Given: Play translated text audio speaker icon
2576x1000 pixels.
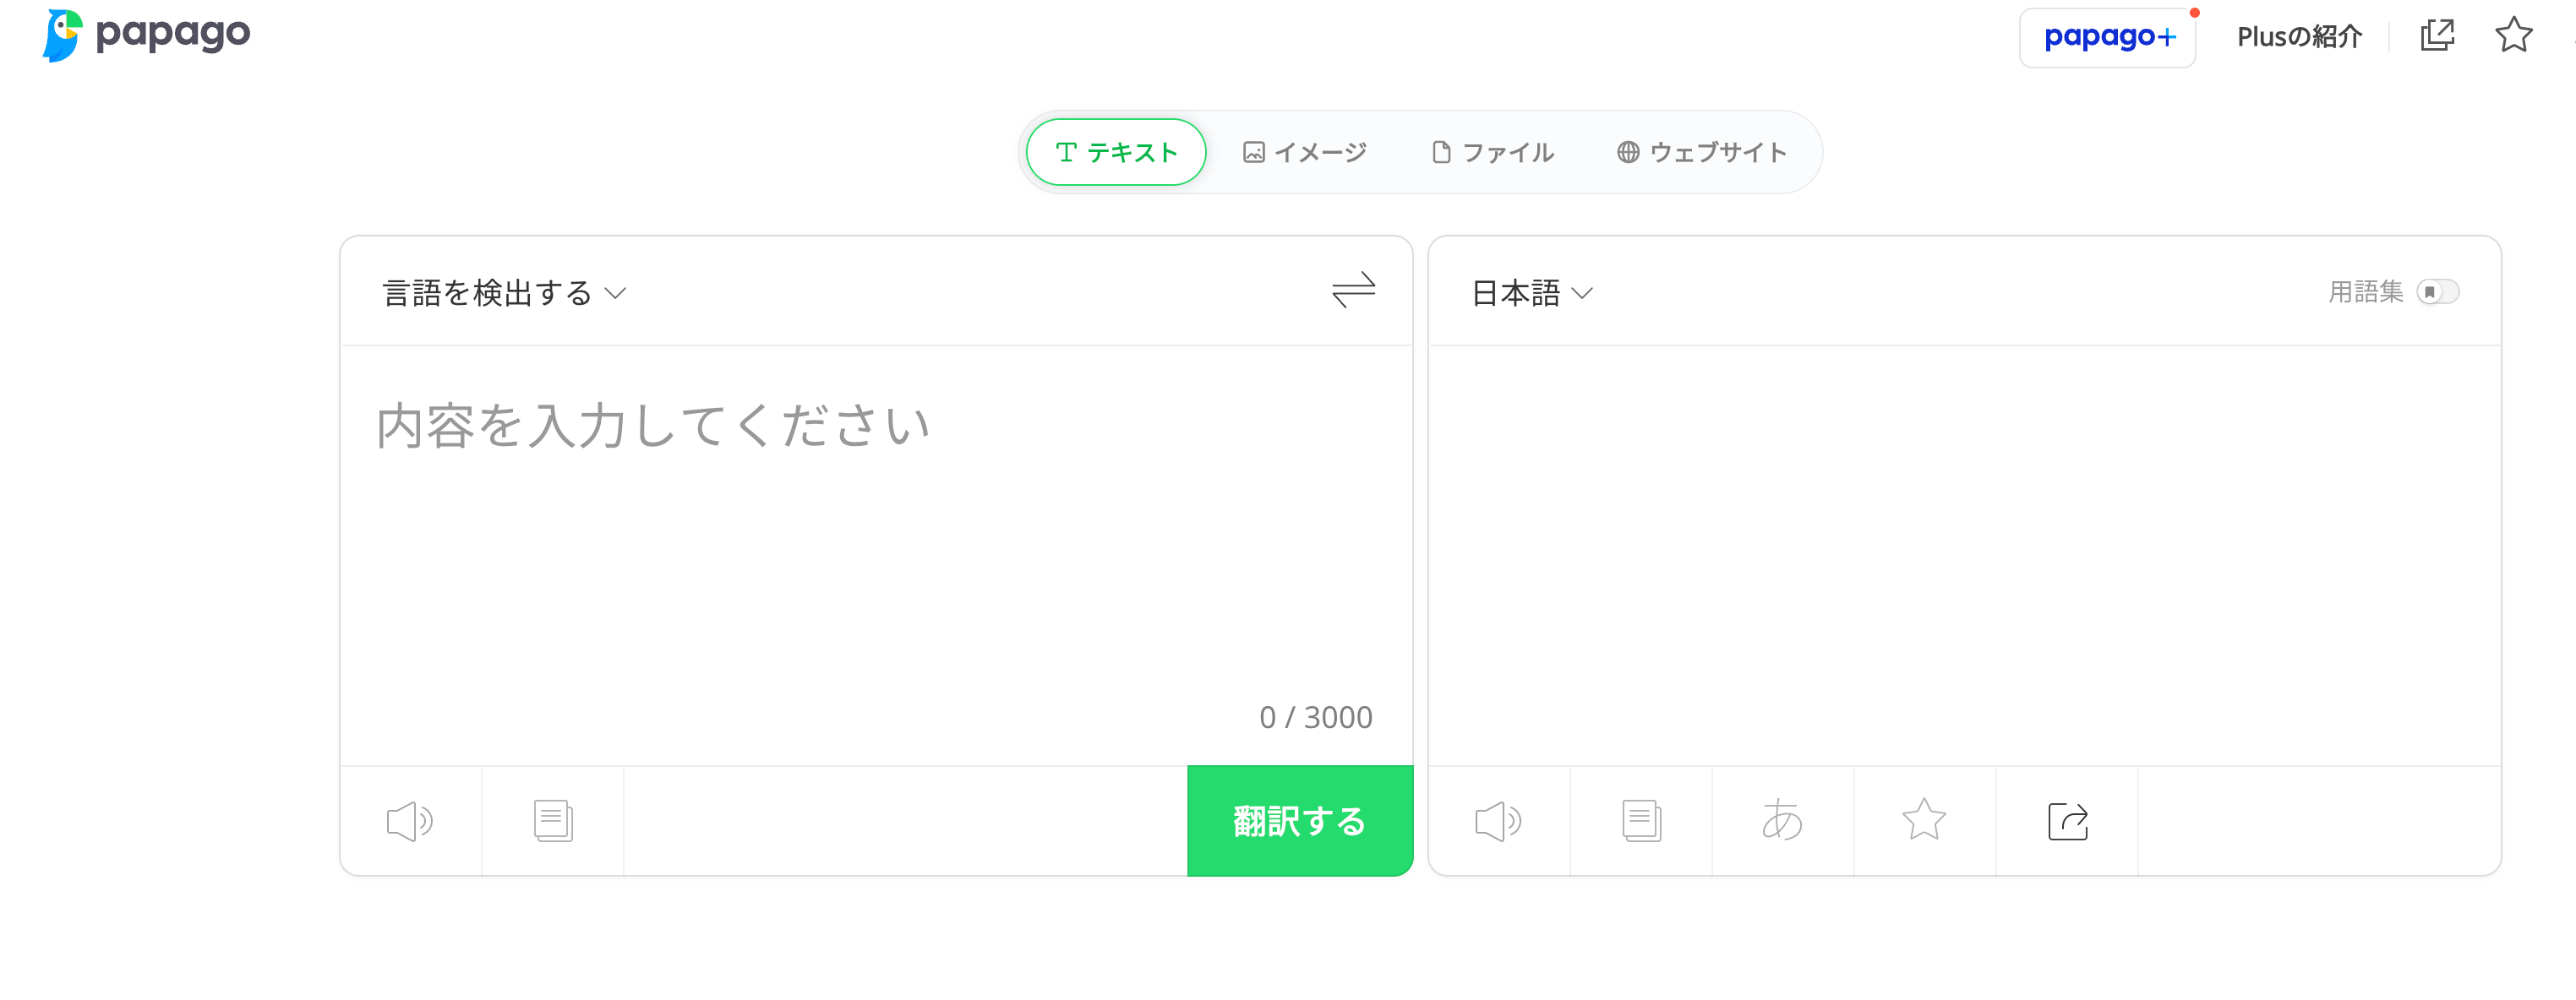Looking at the screenshot, I should (x=1498, y=821).
